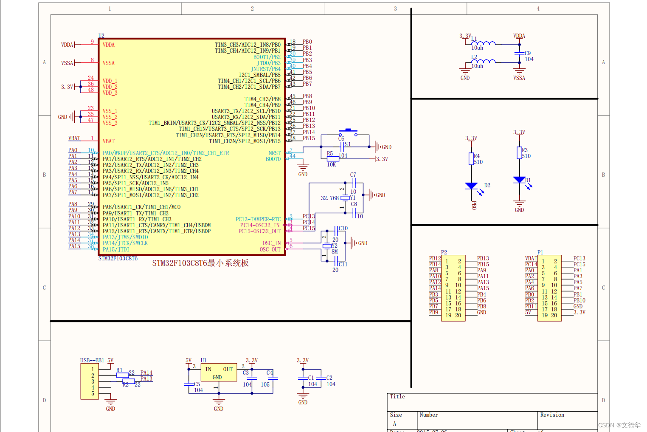Click the VDDA pin label inside U2

tap(109, 45)
